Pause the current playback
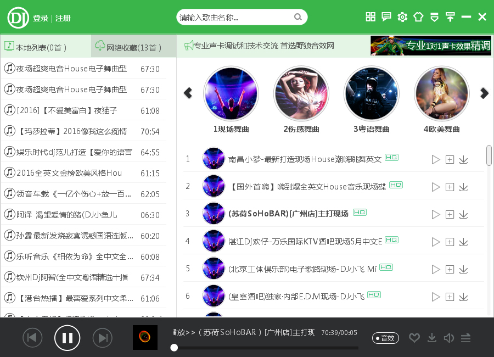494x357 pixels. pyautogui.click(x=67, y=338)
